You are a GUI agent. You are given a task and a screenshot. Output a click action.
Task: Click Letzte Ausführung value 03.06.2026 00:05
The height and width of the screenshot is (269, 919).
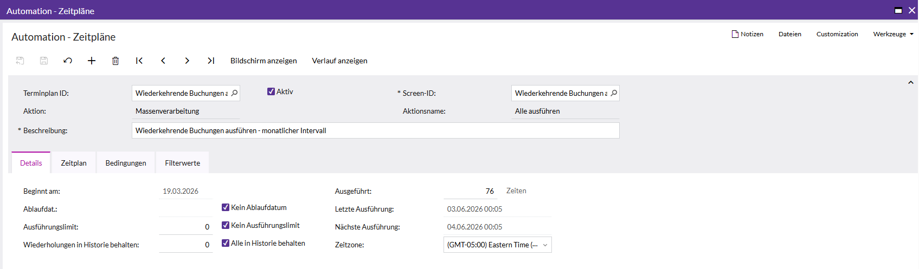pyautogui.click(x=474, y=209)
